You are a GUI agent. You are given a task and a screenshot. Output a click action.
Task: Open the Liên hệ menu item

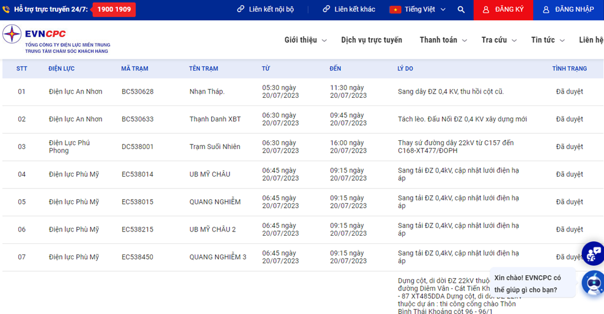pos(591,40)
